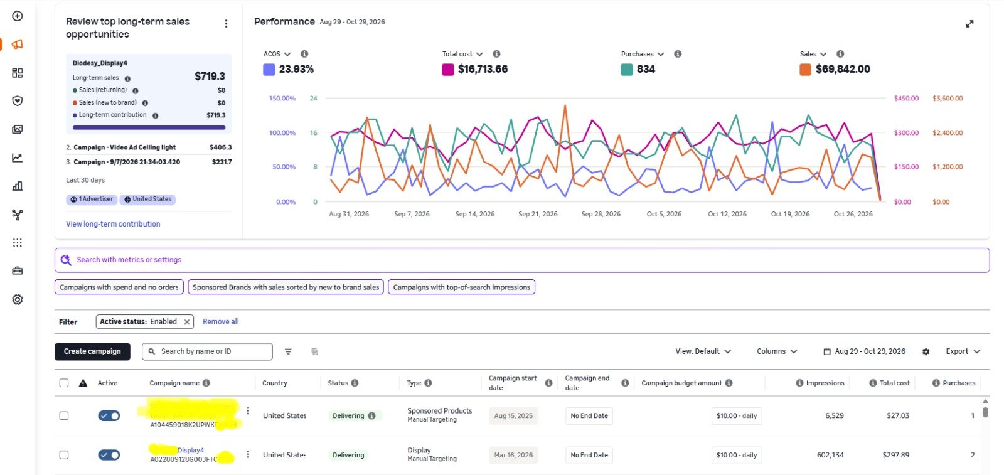Open the briefcase icon in sidebar

pyautogui.click(x=18, y=271)
